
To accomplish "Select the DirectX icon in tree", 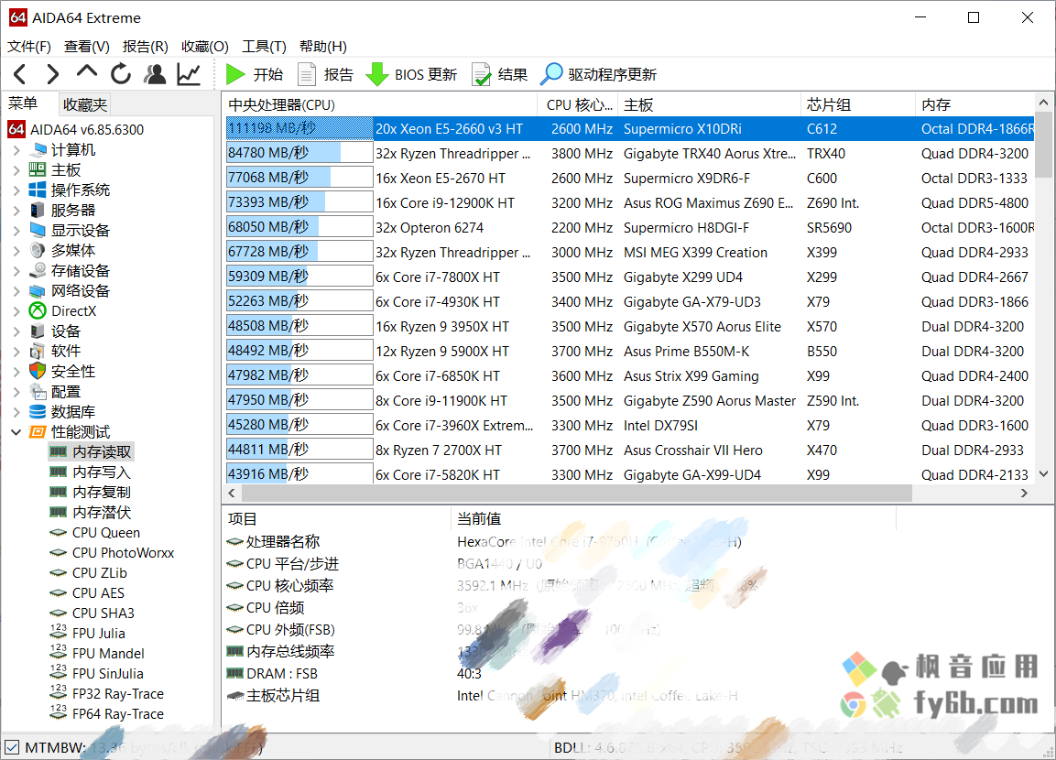I will [x=38, y=311].
